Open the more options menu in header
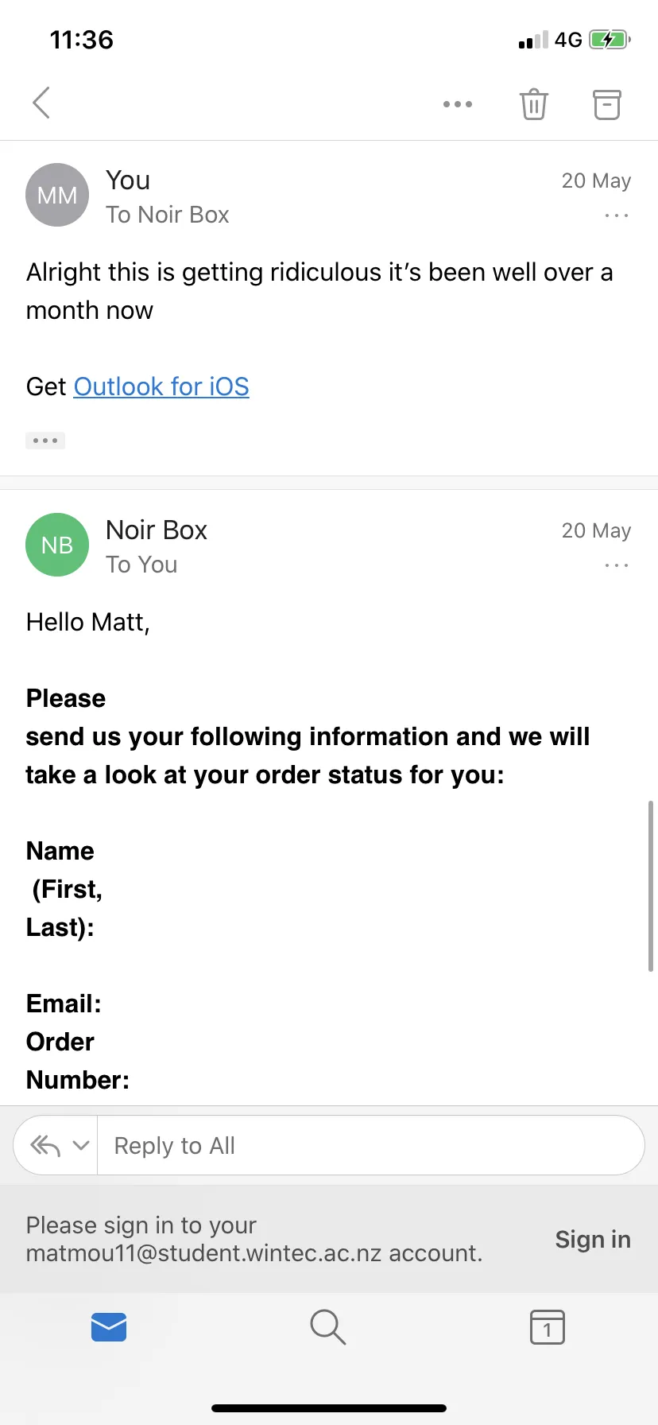The height and width of the screenshot is (1425, 658). tap(458, 104)
